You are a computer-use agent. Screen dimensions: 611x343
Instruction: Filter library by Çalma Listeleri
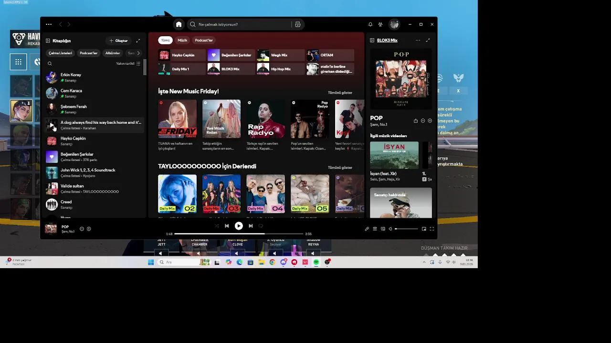coord(60,53)
